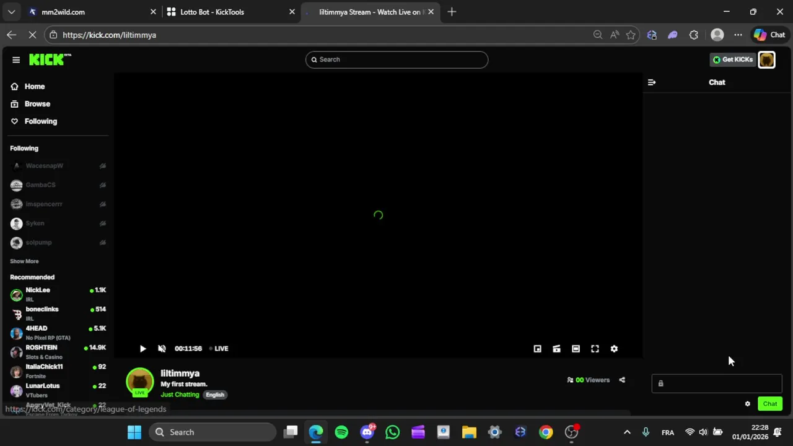Viewport: 793px width, 446px height.
Task: Open browser profile account icon
Action: point(717,35)
